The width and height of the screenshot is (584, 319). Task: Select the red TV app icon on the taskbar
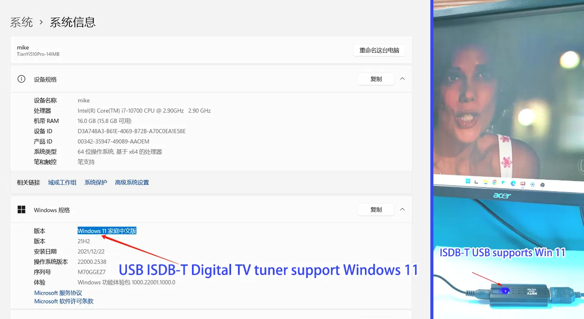[522, 183]
